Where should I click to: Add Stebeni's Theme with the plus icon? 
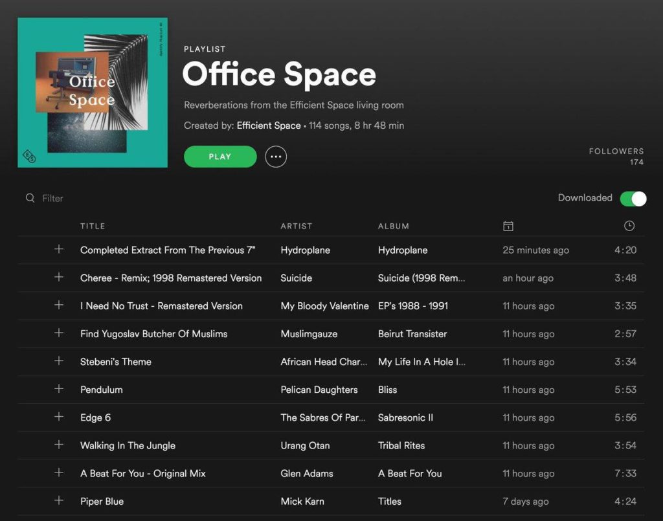(x=59, y=361)
